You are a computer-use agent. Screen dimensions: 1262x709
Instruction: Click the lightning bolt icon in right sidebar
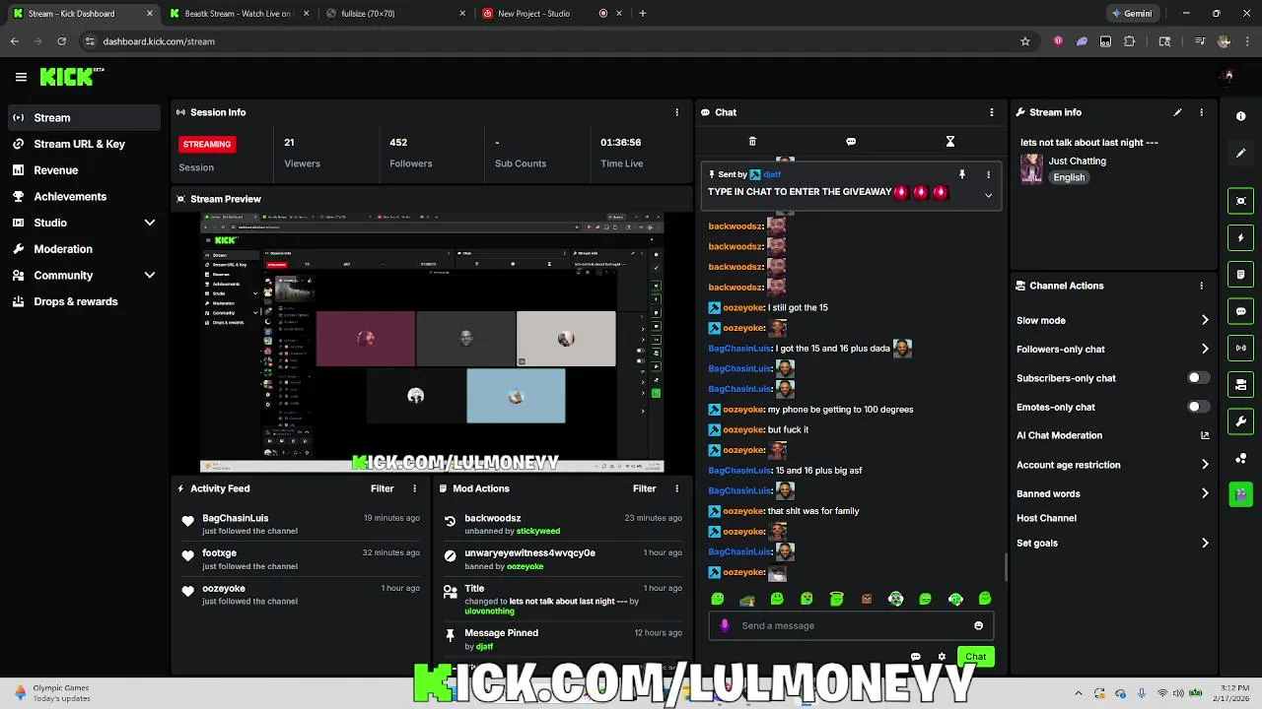pyautogui.click(x=1241, y=237)
